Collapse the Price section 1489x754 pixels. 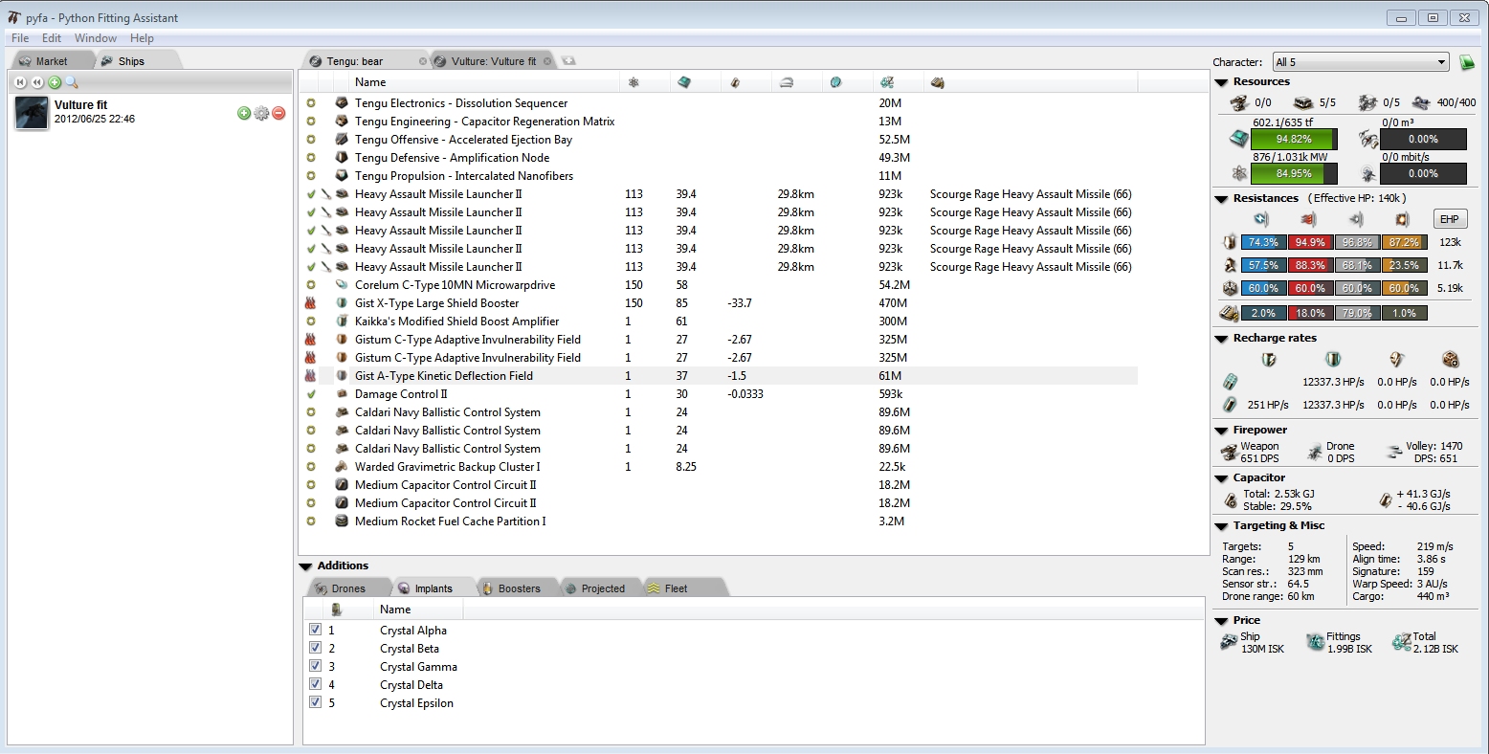(1222, 621)
